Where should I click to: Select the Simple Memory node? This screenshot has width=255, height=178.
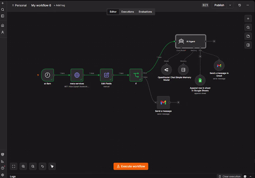(x=183, y=70)
